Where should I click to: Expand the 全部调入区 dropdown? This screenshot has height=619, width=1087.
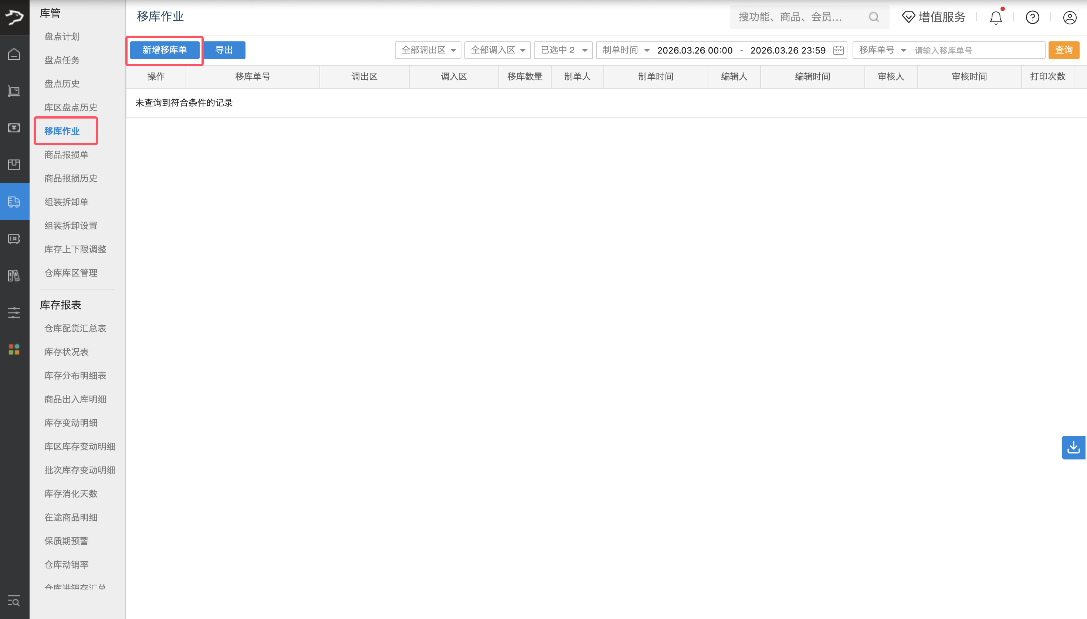497,50
